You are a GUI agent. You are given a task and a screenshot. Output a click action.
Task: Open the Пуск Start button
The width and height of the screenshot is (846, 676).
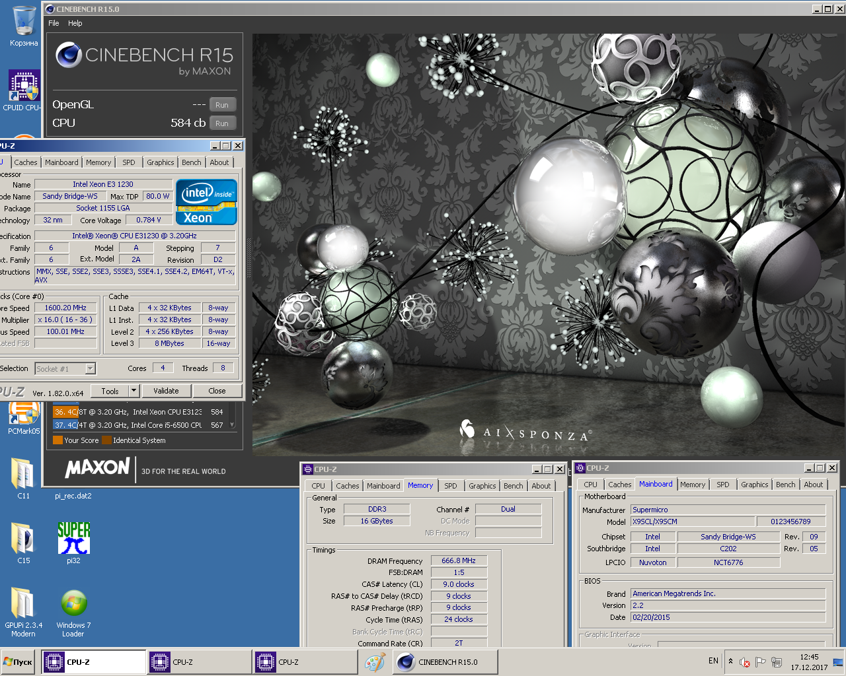(x=18, y=662)
